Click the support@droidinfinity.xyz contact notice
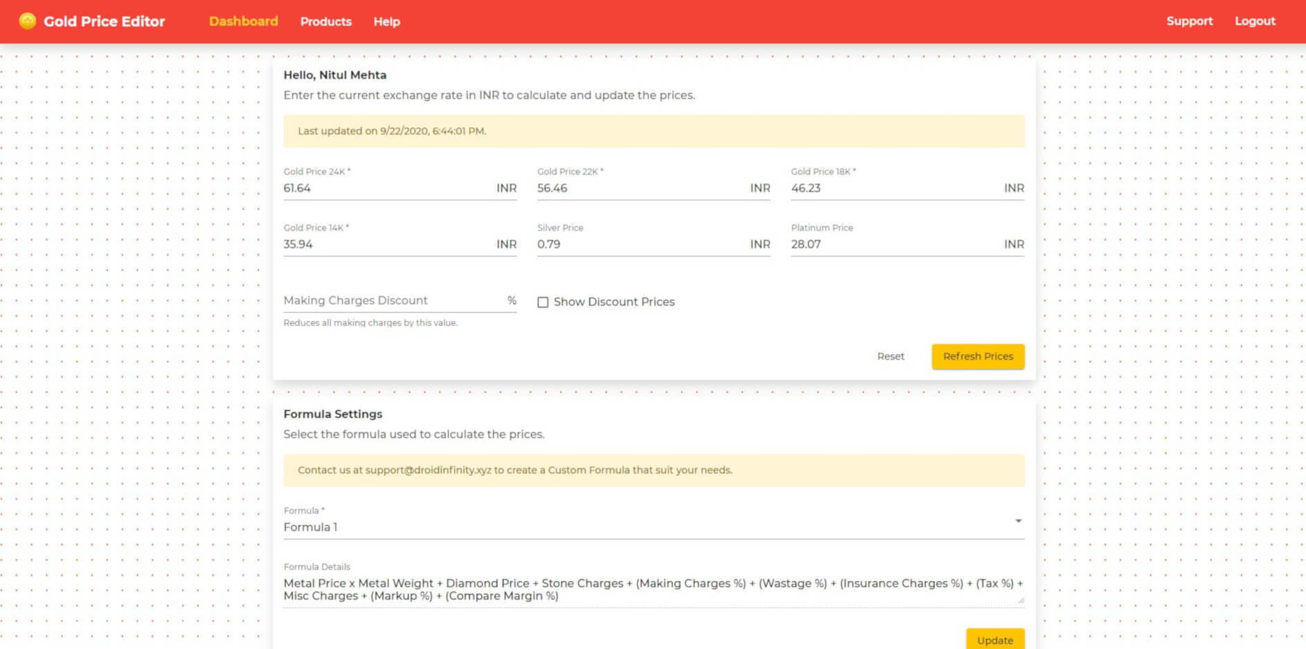1306x649 pixels. click(654, 470)
